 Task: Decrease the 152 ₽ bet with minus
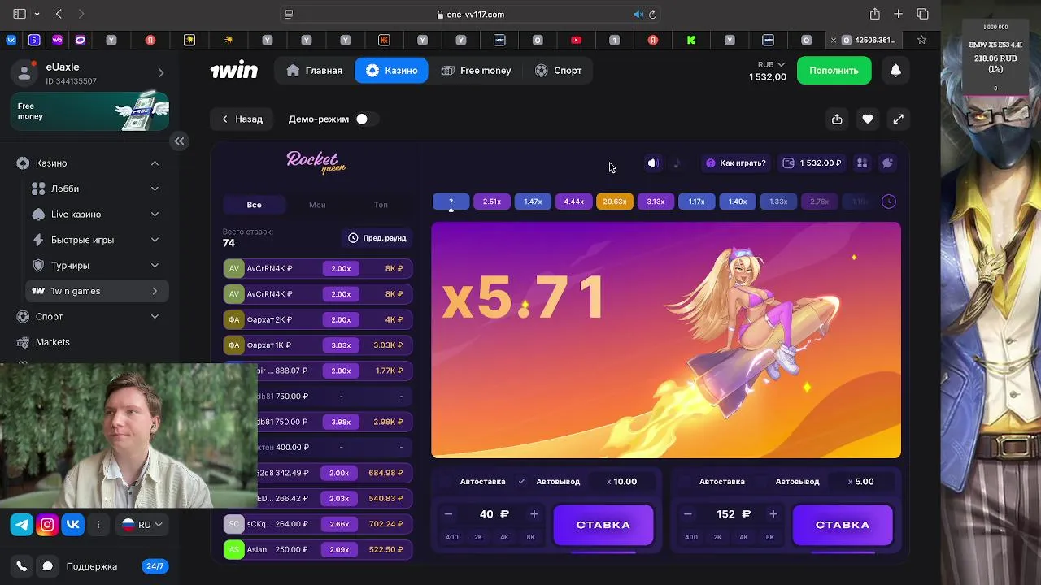click(x=687, y=514)
